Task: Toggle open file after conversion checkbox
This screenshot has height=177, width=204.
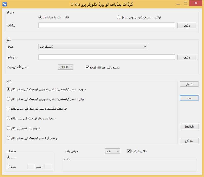Action: (x=87, y=67)
